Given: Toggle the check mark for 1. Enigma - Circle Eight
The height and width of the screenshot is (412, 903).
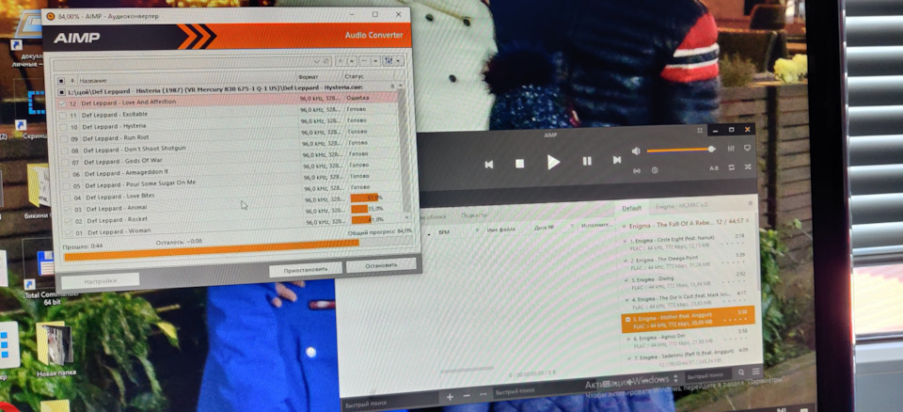Looking at the screenshot, I should (625, 242).
